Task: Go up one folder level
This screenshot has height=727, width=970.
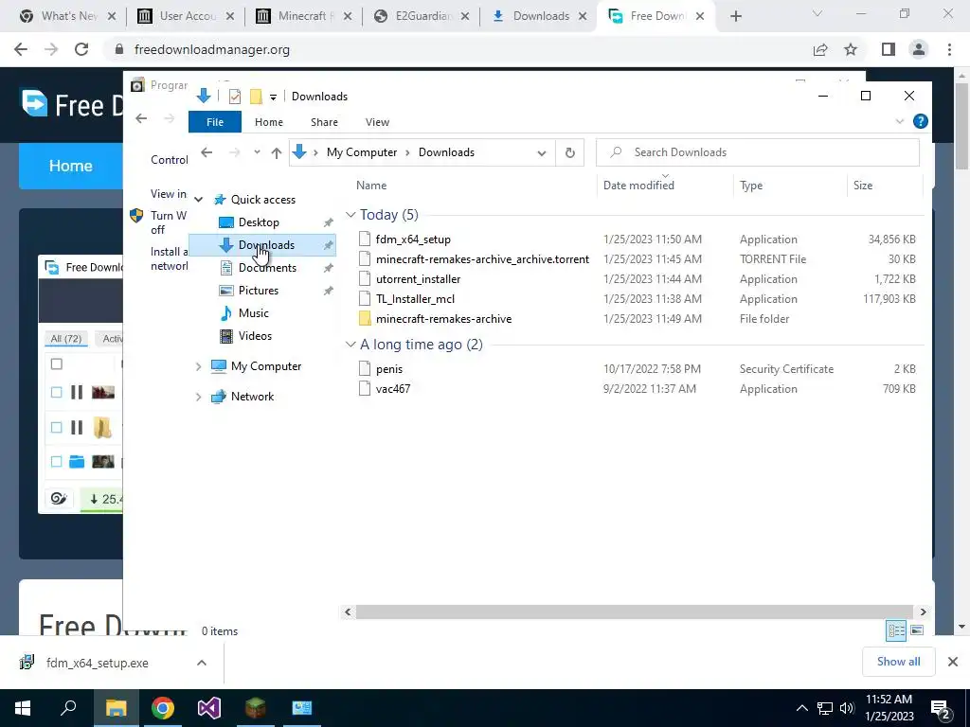Action: (x=276, y=152)
